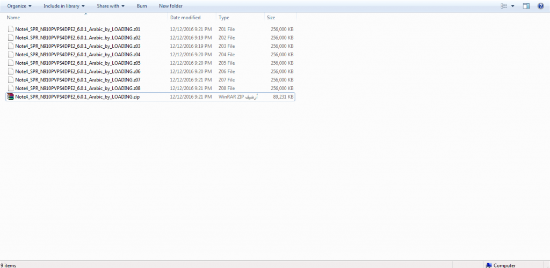Image resolution: width=550 pixels, height=268 pixels.
Task: Select file name ending in LOADING.z07
Action: coord(78,80)
